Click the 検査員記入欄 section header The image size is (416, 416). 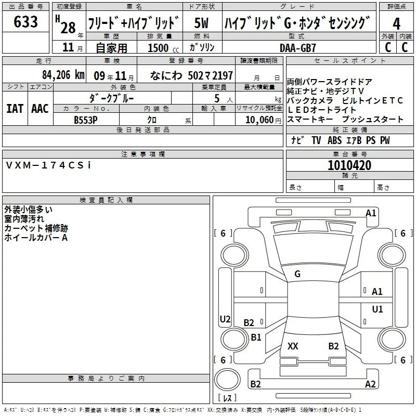point(106,200)
